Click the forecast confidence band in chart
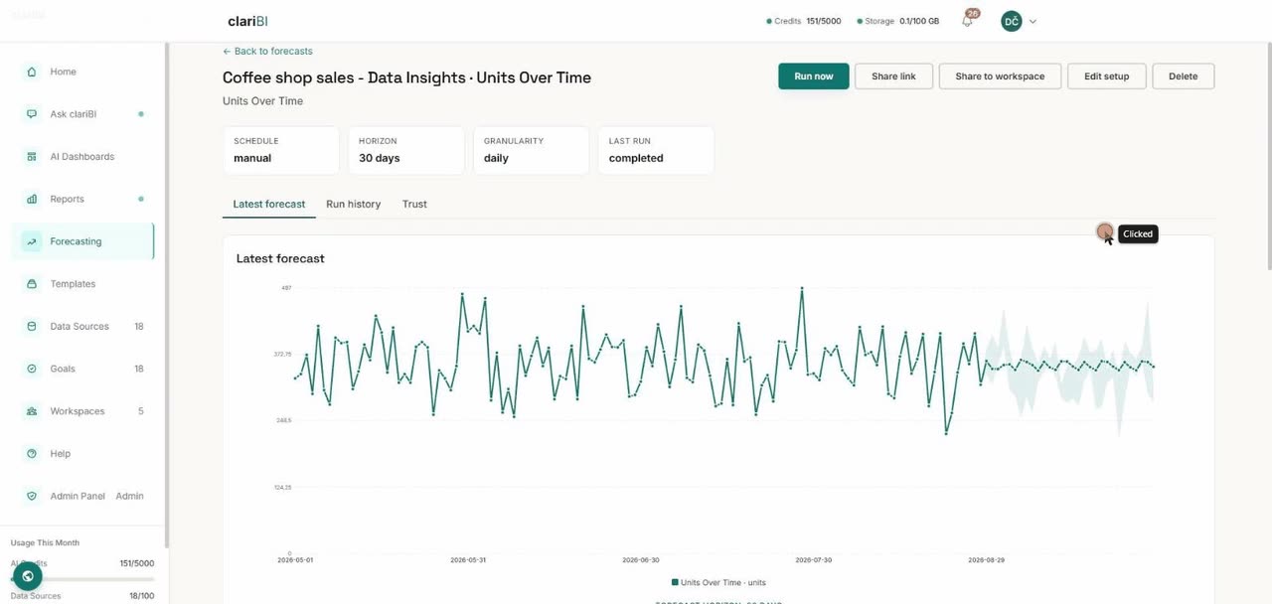 (x=1068, y=370)
